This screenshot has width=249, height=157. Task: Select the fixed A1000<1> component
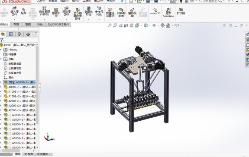[19, 82]
